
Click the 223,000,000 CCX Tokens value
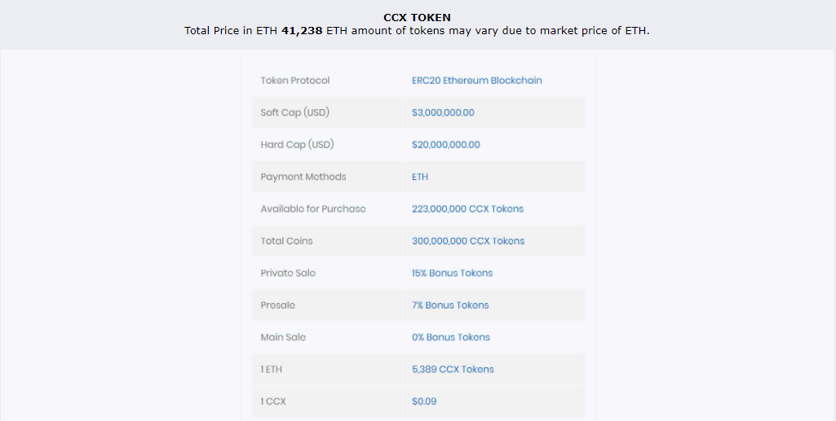467,209
